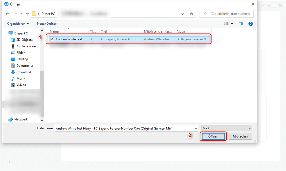
Task: Click album cell 'FC Bayern, Forever N...'
Action: [192, 39]
